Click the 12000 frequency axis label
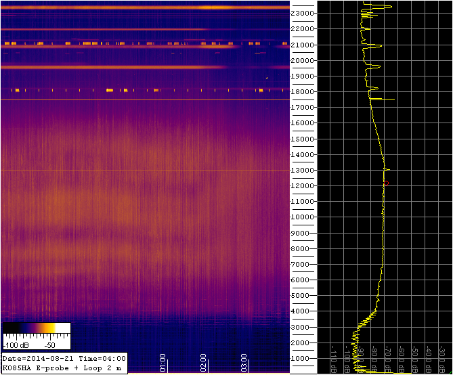 tap(303, 185)
